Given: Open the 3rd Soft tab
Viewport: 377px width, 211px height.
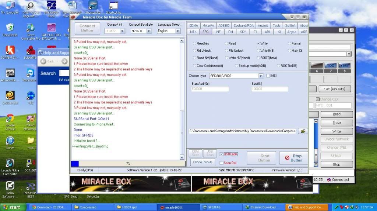Looking at the screenshot, I should 290,25.
